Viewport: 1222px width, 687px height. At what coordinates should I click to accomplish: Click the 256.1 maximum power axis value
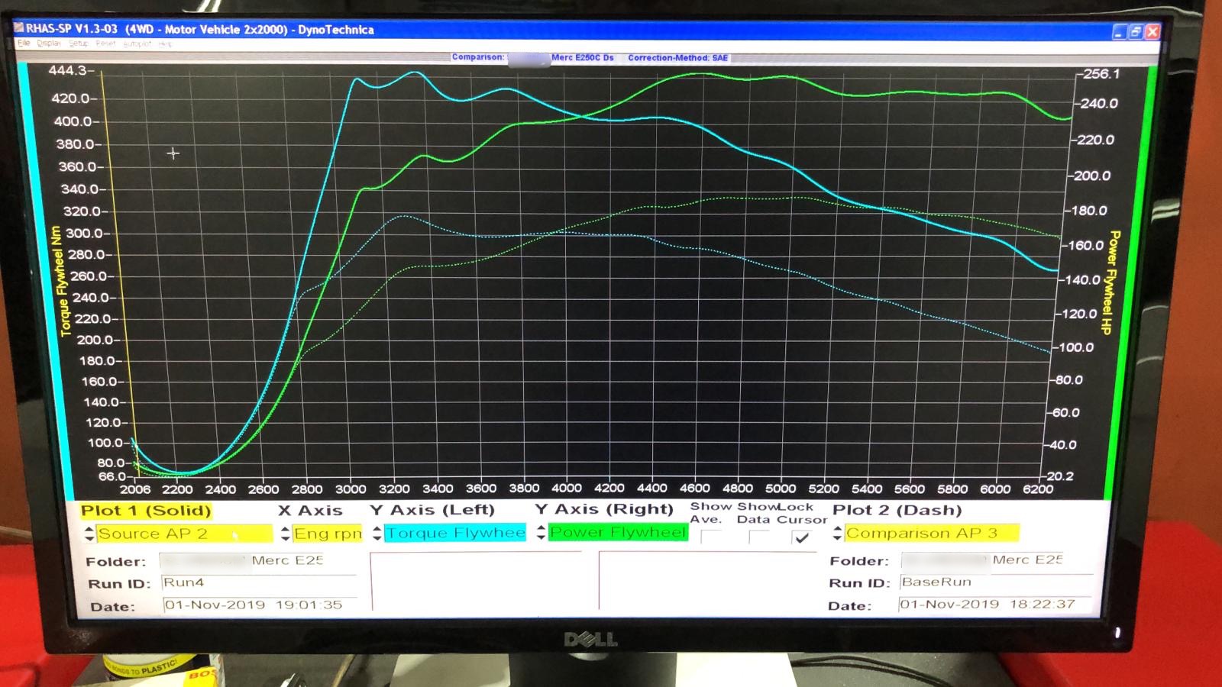[x=1101, y=74]
